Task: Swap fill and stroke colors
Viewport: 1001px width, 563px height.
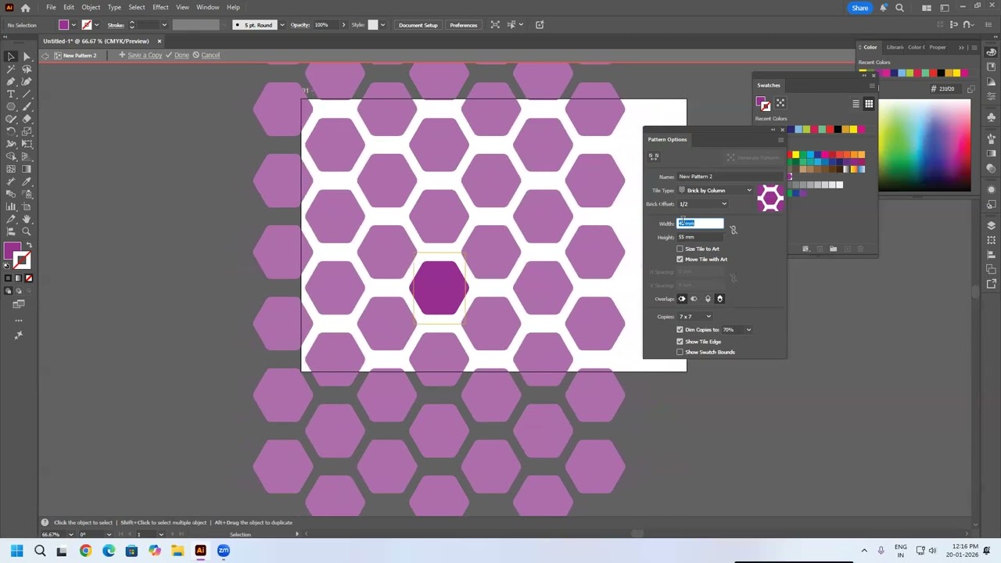Action: pyautogui.click(x=29, y=245)
